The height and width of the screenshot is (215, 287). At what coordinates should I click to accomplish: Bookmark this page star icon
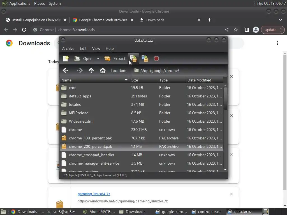coord(235,30)
